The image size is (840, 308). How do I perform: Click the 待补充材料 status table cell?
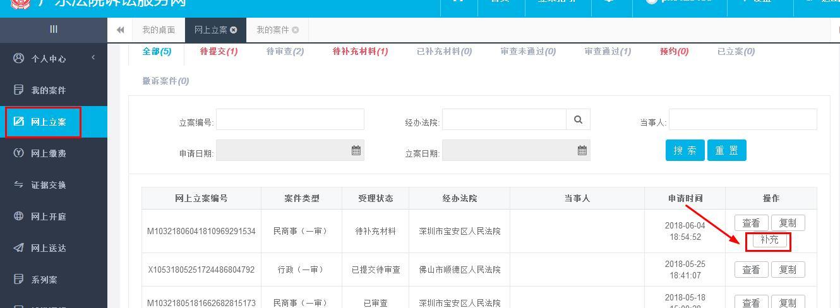(x=375, y=232)
